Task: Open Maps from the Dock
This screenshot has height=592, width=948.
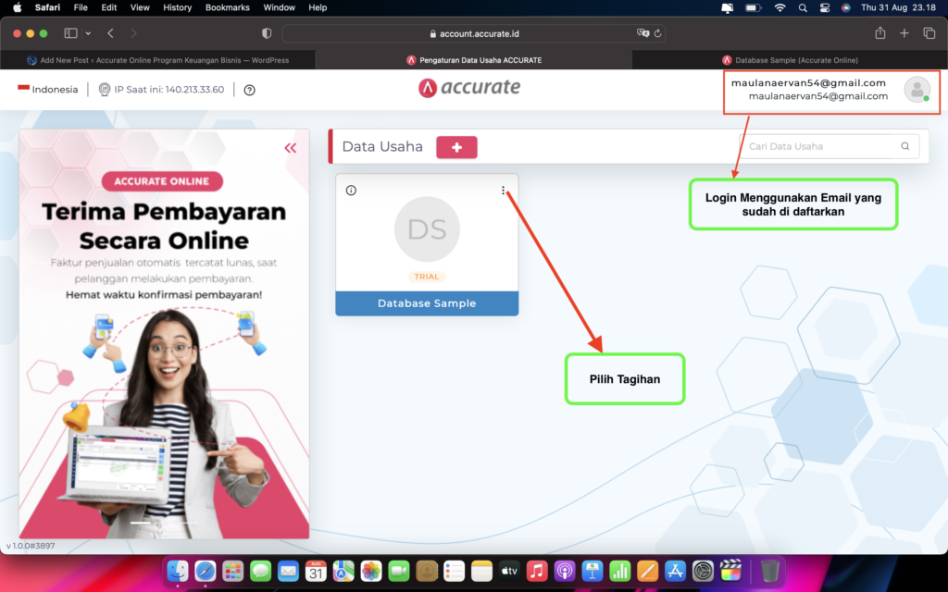Action: coord(343,571)
